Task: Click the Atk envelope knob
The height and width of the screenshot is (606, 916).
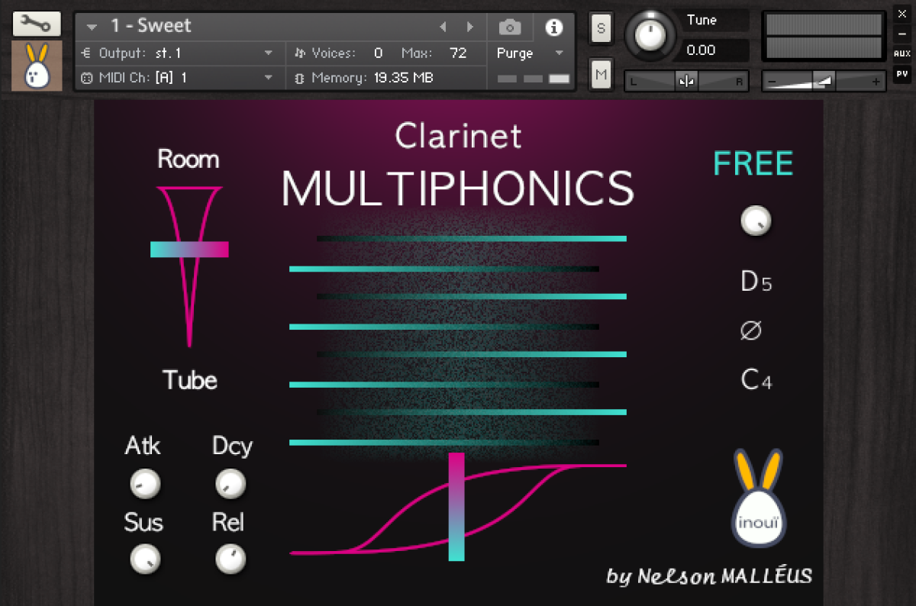Action: tap(144, 483)
